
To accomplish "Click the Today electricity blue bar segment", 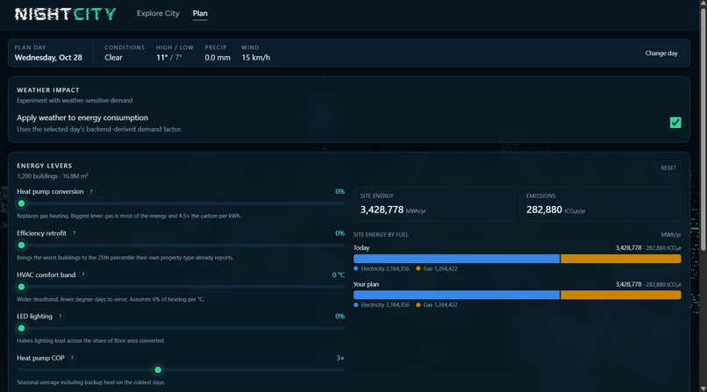I will tap(456, 259).
